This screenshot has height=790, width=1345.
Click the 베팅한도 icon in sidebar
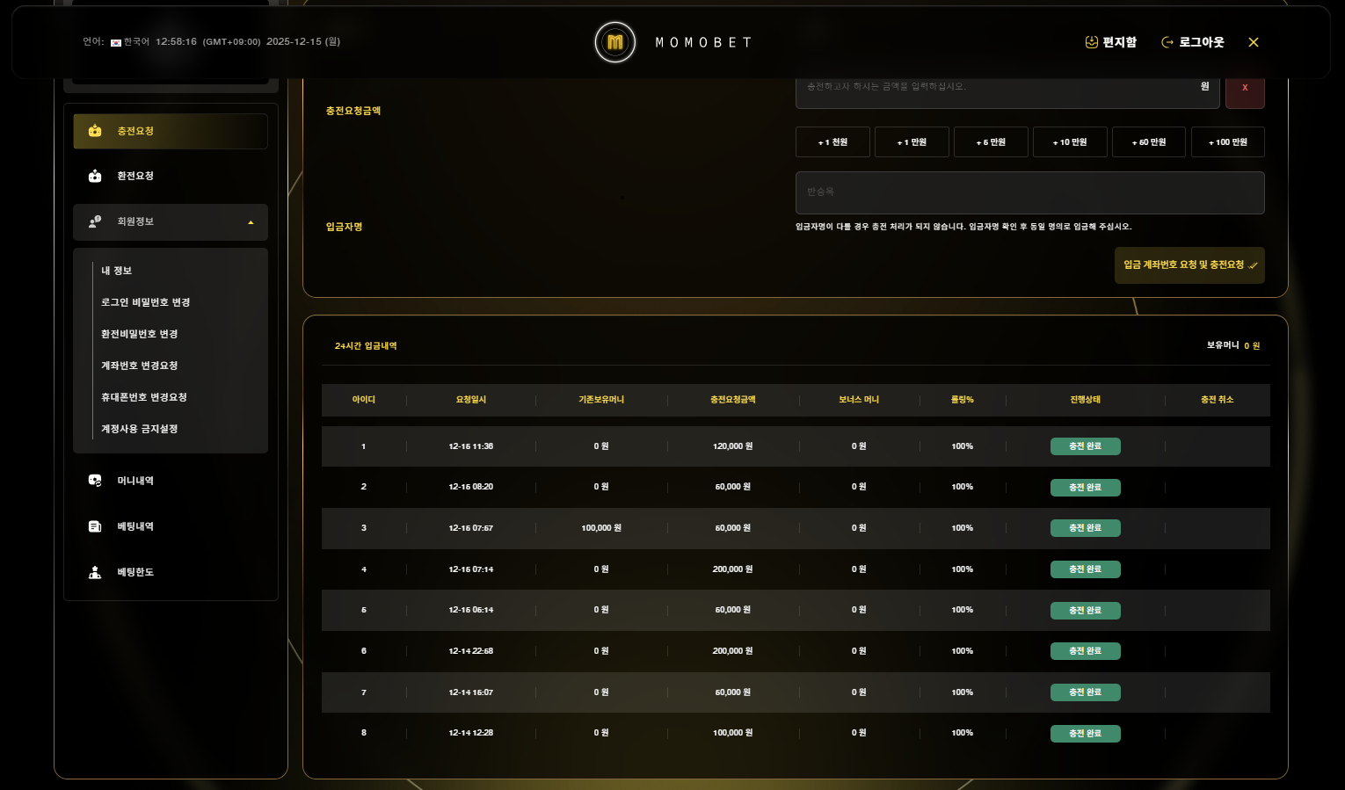95,572
